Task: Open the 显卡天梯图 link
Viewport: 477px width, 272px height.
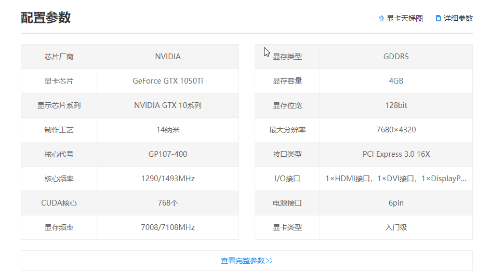Action: point(405,19)
